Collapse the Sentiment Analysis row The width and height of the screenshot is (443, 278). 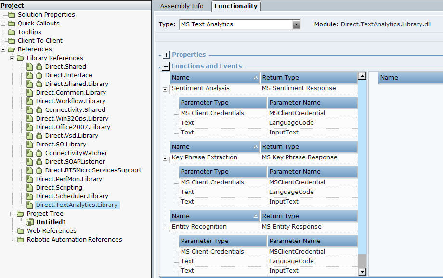tap(165, 89)
